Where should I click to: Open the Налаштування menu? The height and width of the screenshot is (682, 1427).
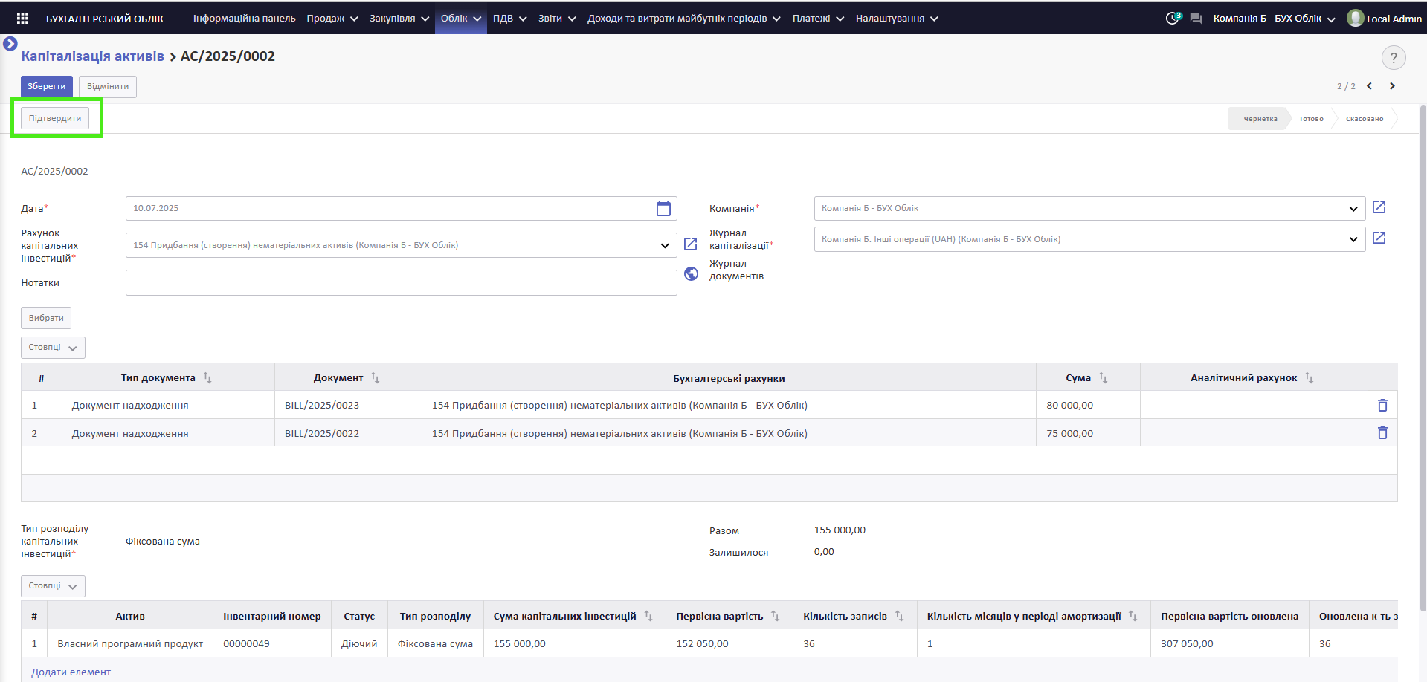click(897, 19)
